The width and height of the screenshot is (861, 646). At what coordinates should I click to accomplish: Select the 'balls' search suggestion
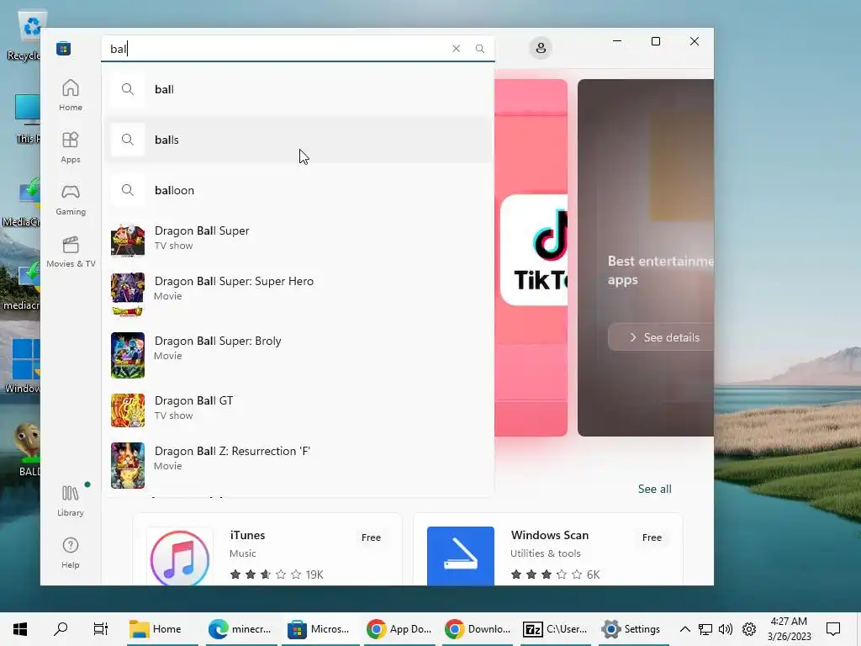click(x=298, y=140)
